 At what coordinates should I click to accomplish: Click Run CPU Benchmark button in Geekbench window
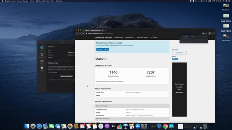(x=66, y=76)
